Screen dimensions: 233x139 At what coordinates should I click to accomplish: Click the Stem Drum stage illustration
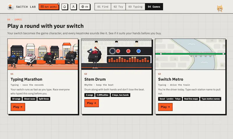[x=116, y=54]
